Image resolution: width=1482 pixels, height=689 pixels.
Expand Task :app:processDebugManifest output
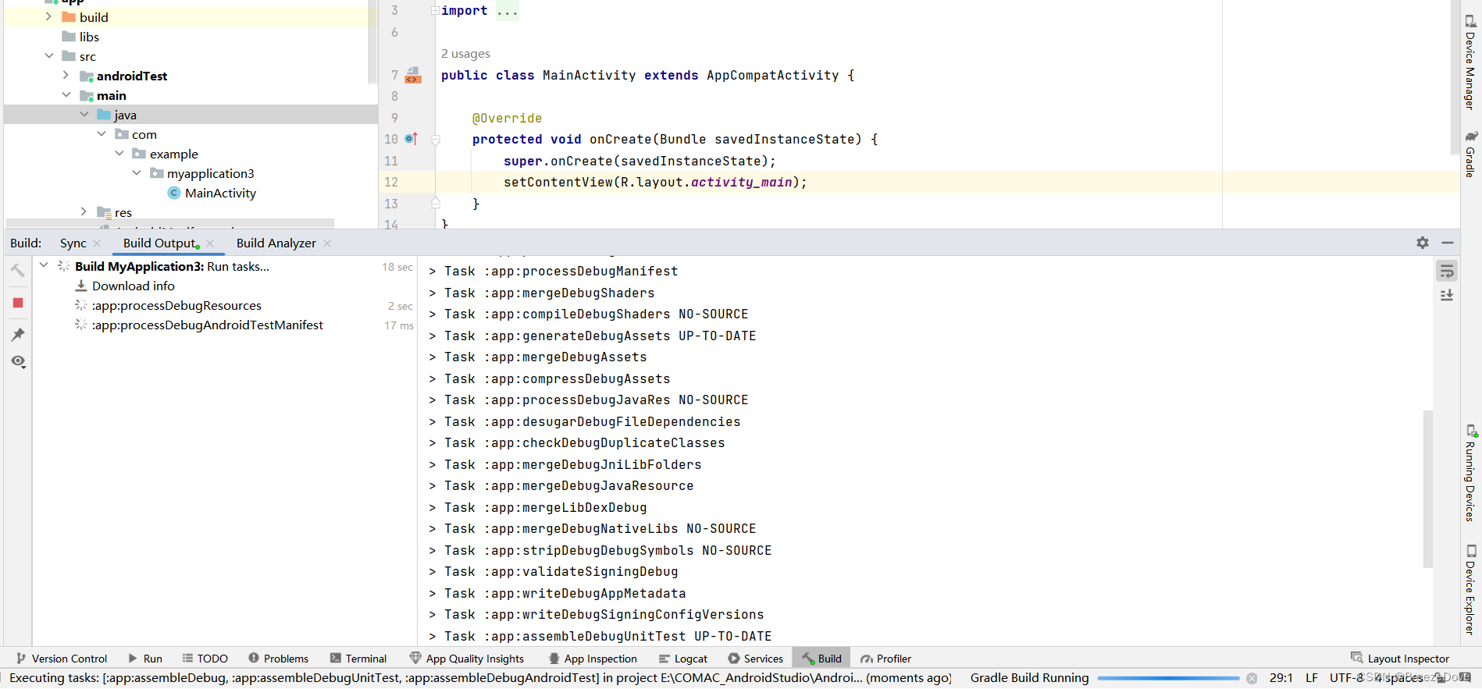(432, 272)
